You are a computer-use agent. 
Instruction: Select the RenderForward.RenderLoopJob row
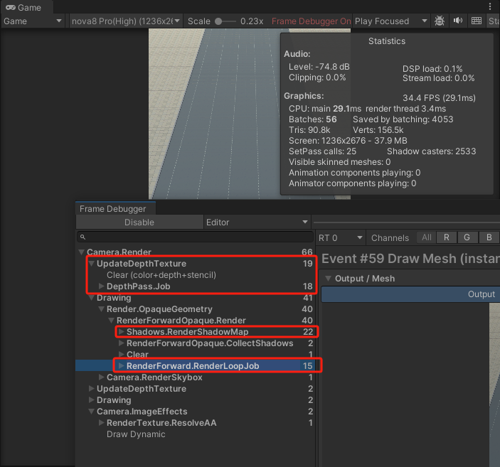pos(195,365)
